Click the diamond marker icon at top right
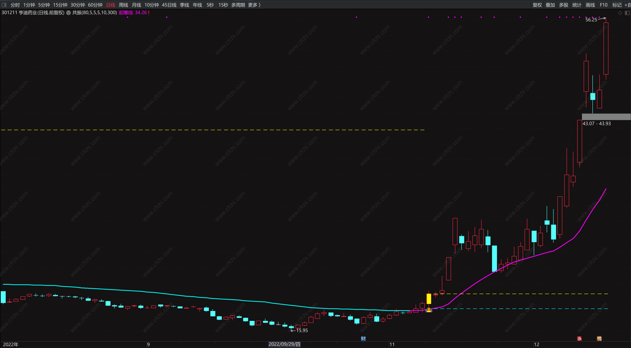Image resolution: width=631 pixels, height=348 pixels. pos(620,13)
